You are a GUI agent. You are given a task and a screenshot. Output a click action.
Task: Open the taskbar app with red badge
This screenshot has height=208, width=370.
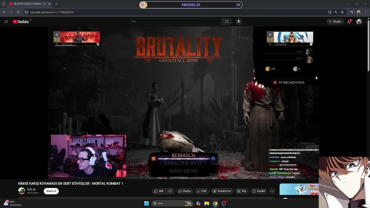[224, 203]
